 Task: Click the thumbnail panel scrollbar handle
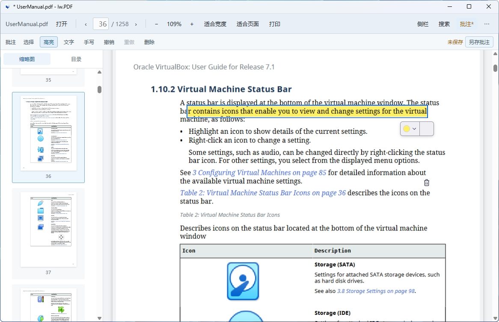point(99,90)
